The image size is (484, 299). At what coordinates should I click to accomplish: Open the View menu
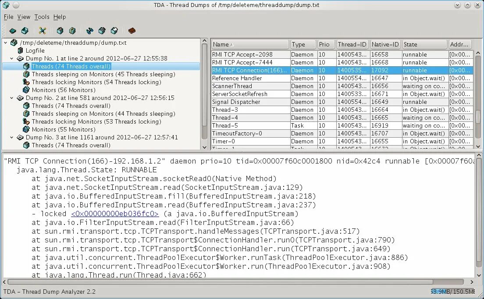pyautogui.click(x=24, y=17)
